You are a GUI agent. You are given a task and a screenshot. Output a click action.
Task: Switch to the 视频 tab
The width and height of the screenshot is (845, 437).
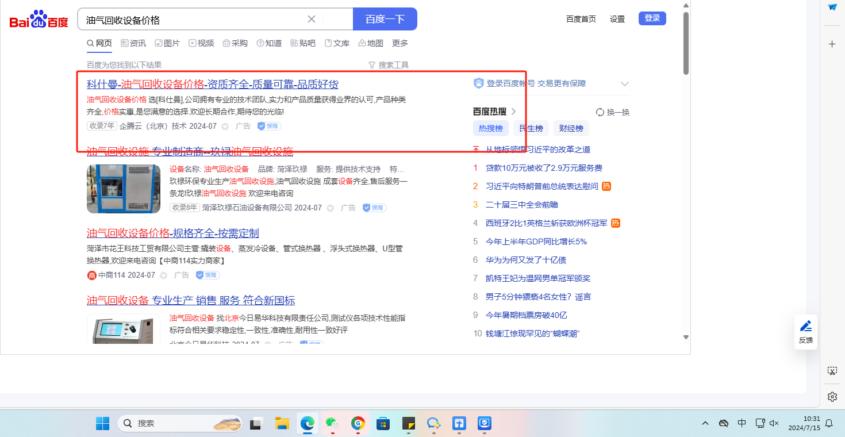pos(201,43)
